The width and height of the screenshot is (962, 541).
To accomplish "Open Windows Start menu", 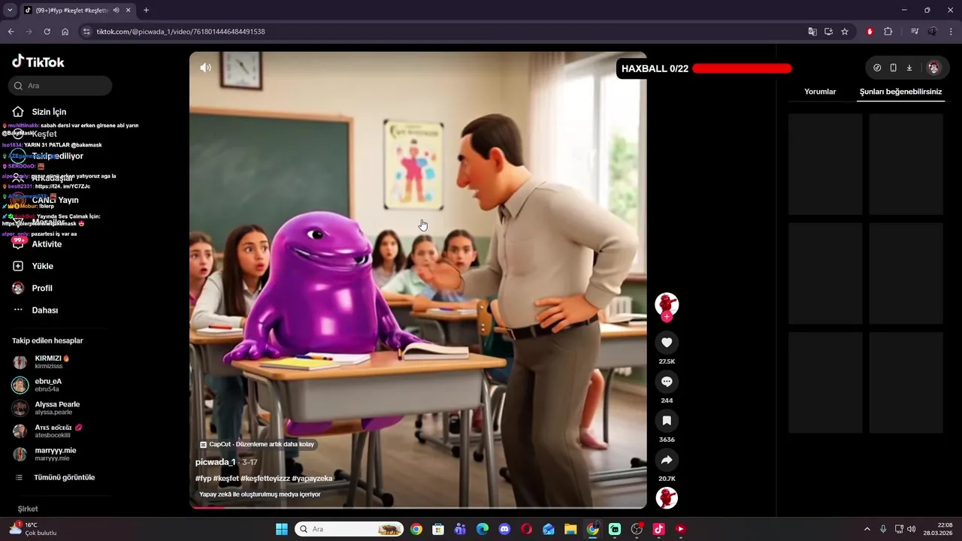I will [x=282, y=529].
